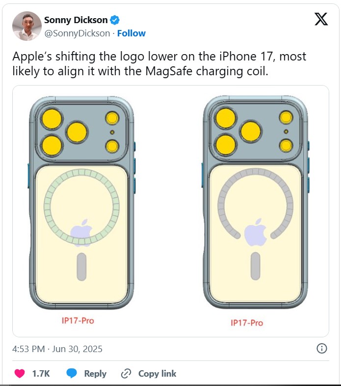Open the tweet info circle icon
This screenshot has height=386, width=341.
click(x=322, y=349)
